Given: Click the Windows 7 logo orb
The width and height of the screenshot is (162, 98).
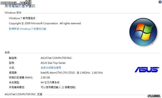Looking at the screenshot, I should (x=143, y=32).
